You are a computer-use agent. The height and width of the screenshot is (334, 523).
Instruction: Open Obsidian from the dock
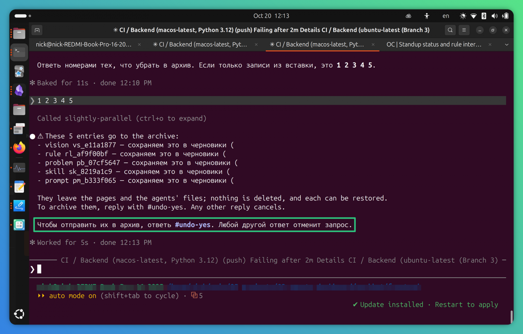[19, 90]
